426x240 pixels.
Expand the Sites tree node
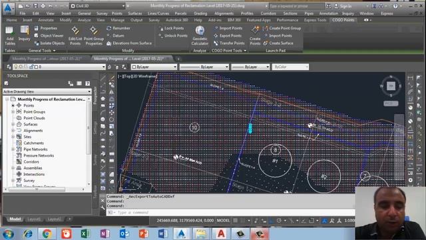(13, 137)
